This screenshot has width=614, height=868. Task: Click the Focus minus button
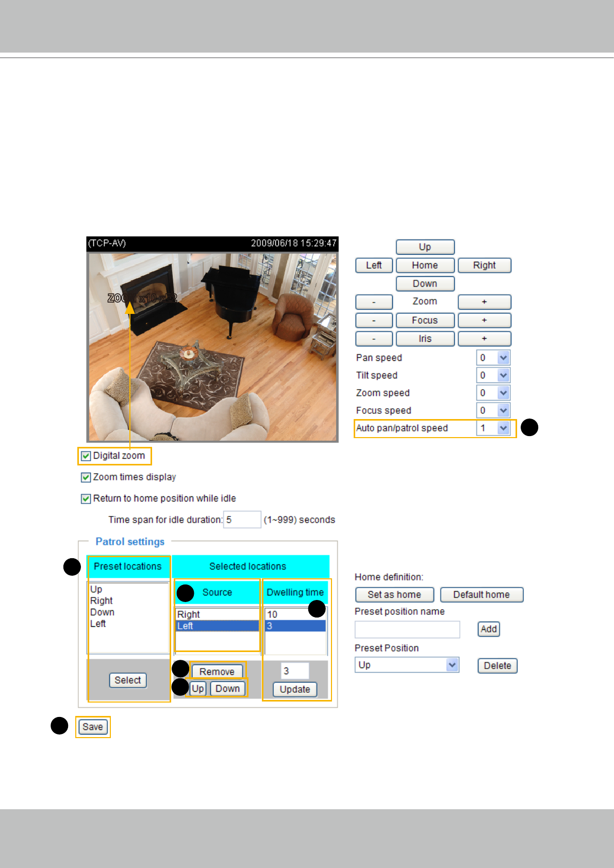pyautogui.click(x=374, y=320)
